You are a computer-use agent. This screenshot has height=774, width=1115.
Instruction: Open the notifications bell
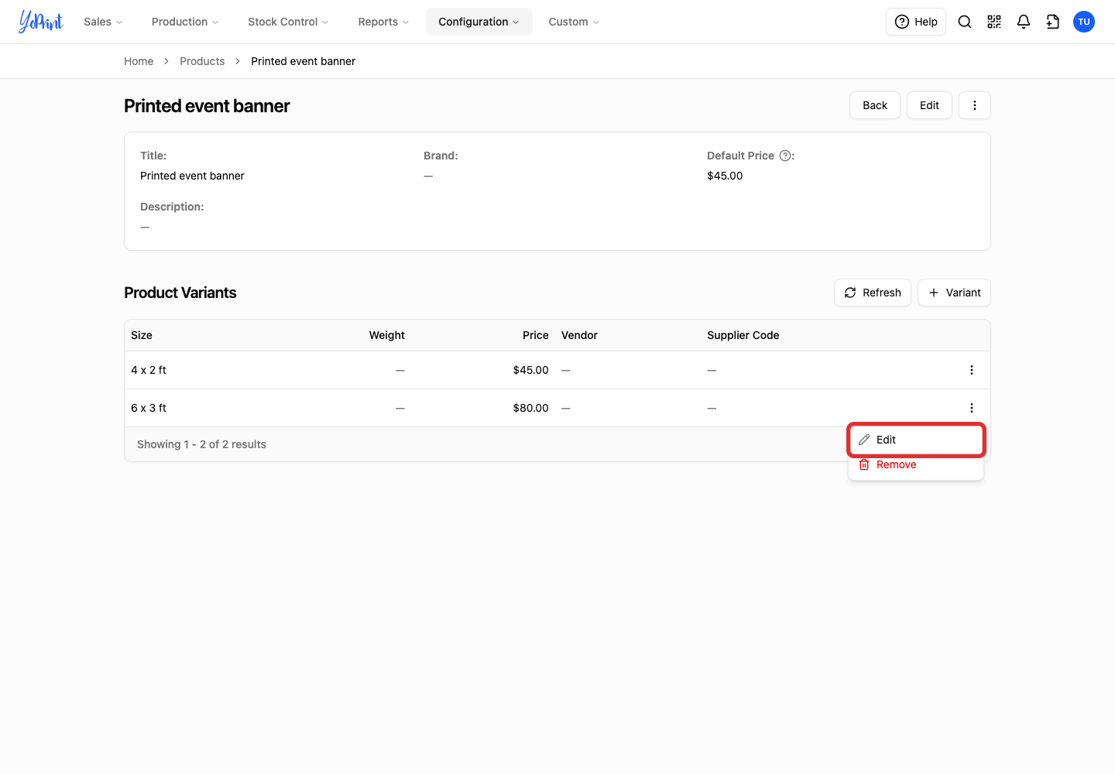(1024, 22)
